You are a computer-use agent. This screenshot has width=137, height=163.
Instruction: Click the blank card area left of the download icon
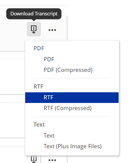[14, 31]
